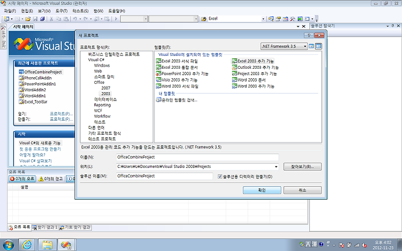This screenshot has height=251, width=402.
Task: Click the 확인 OK button
Action: (x=262, y=190)
